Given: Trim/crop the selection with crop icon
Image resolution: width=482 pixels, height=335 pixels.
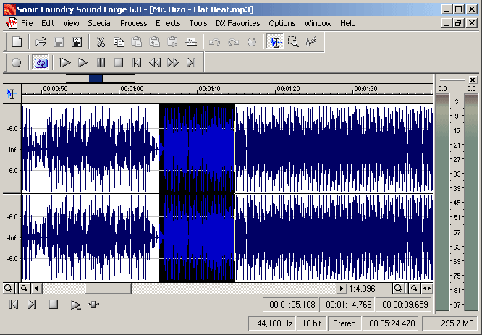Looking at the screenshot, I should (x=190, y=42).
